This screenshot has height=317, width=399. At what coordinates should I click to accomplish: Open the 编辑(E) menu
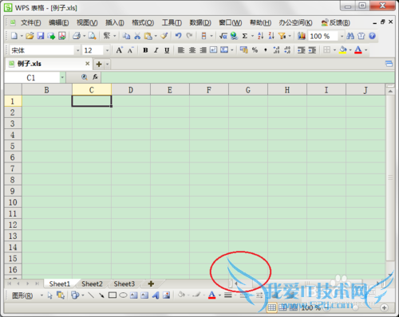(x=59, y=22)
